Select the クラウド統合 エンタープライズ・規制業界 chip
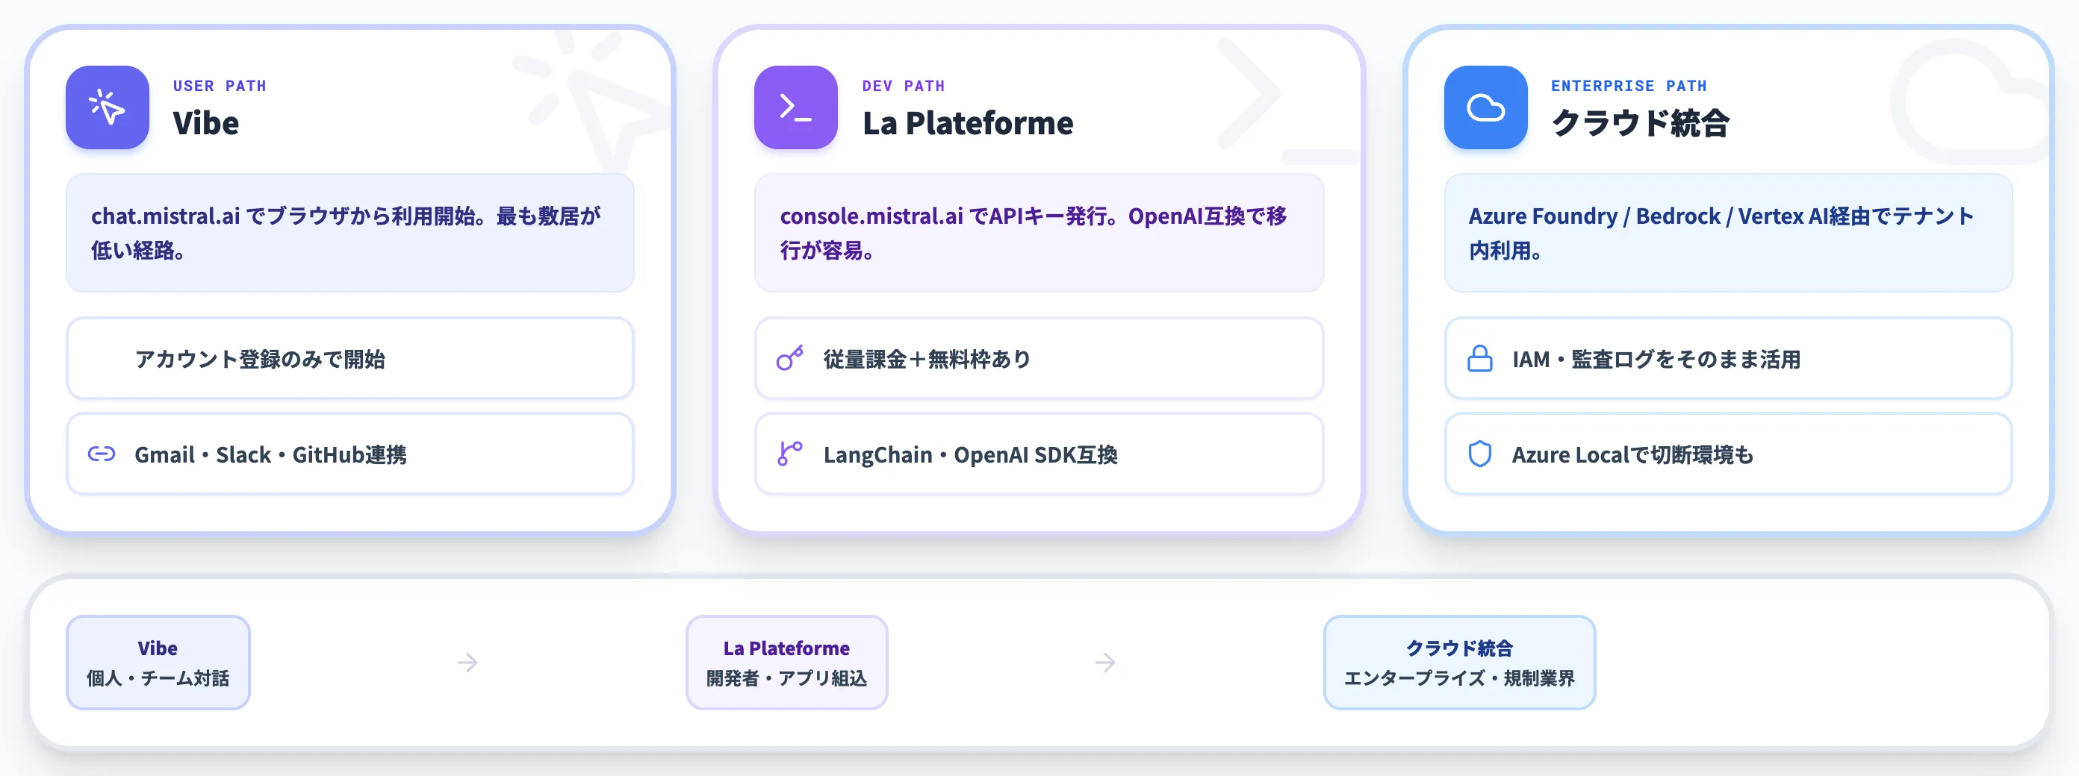2079x776 pixels. click(x=1459, y=663)
